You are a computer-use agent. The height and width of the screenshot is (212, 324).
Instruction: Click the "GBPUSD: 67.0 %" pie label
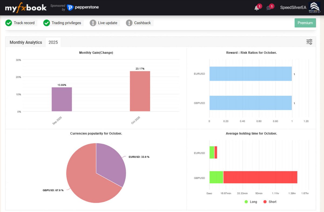pos(53,190)
